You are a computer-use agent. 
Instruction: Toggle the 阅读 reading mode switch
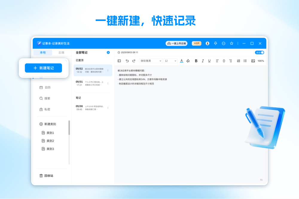pos(260,52)
